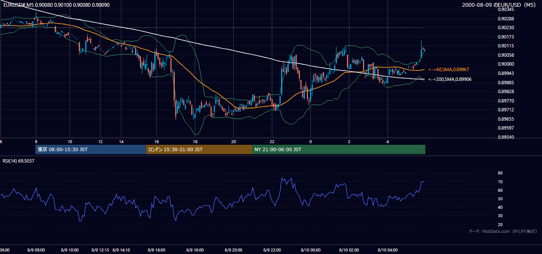Viewport: 542px width, 254px height.
Task: Click the 8/10 00:00 time label
Action: tap(310, 250)
